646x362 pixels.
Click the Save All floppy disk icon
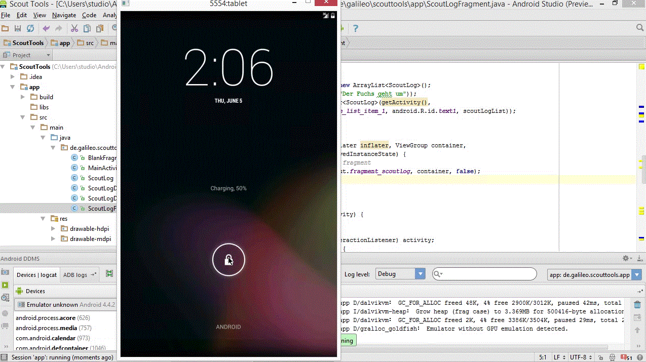click(x=18, y=28)
